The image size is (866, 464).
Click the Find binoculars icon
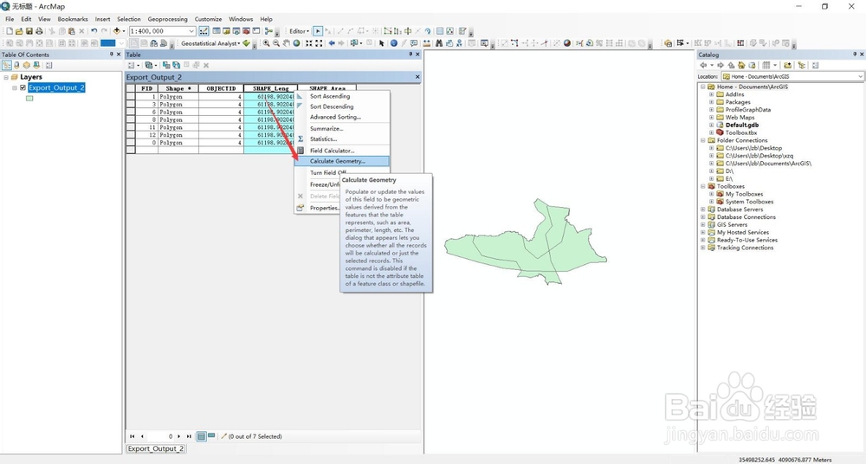tap(439, 43)
